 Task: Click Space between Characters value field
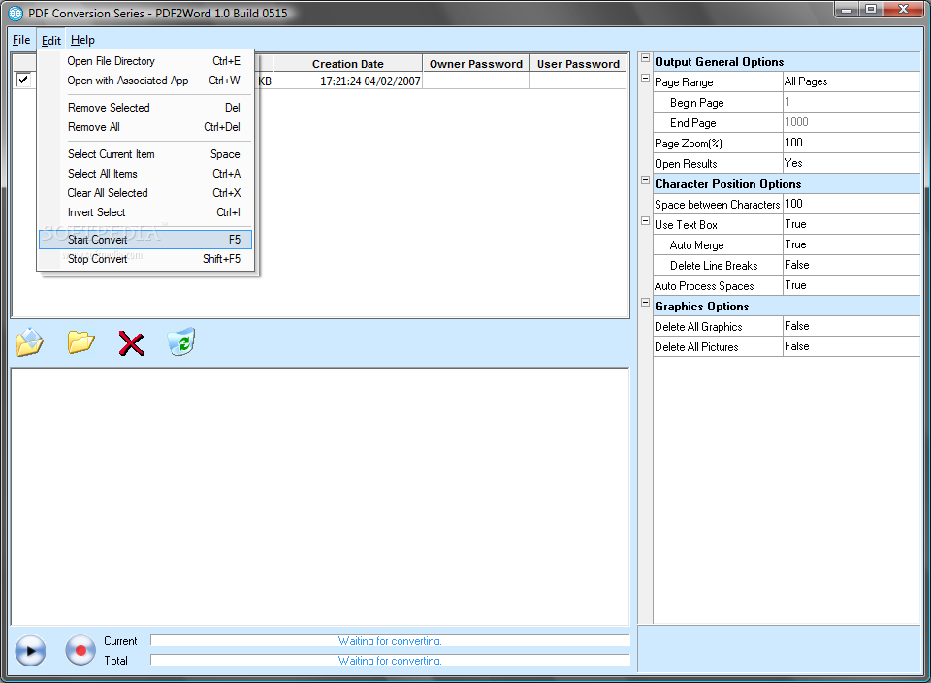point(851,205)
